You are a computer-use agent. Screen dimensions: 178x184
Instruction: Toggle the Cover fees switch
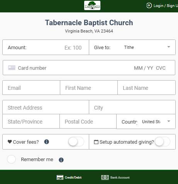pos(76,142)
